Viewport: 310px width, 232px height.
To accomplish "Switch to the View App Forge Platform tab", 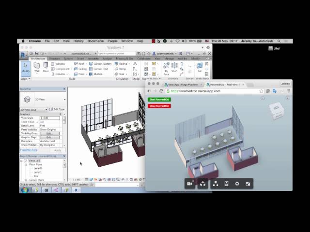I will coord(183,85).
